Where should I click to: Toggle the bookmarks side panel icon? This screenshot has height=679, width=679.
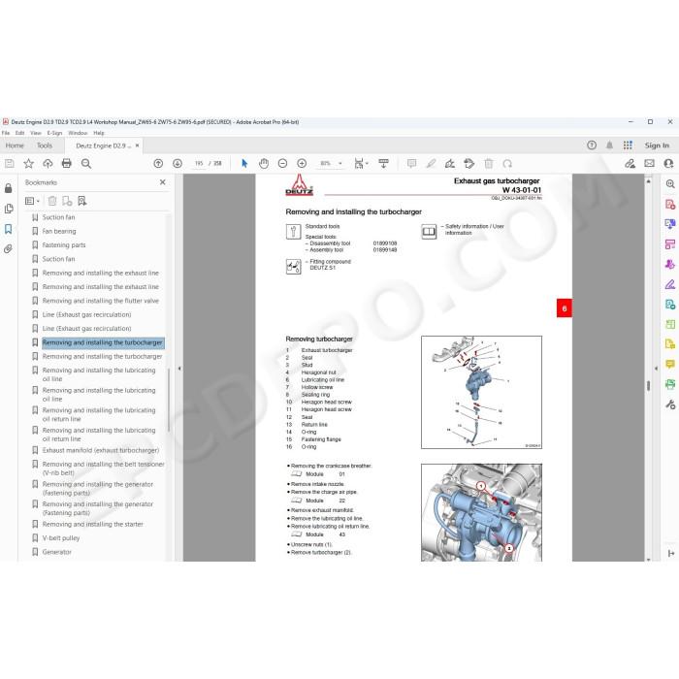point(8,229)
